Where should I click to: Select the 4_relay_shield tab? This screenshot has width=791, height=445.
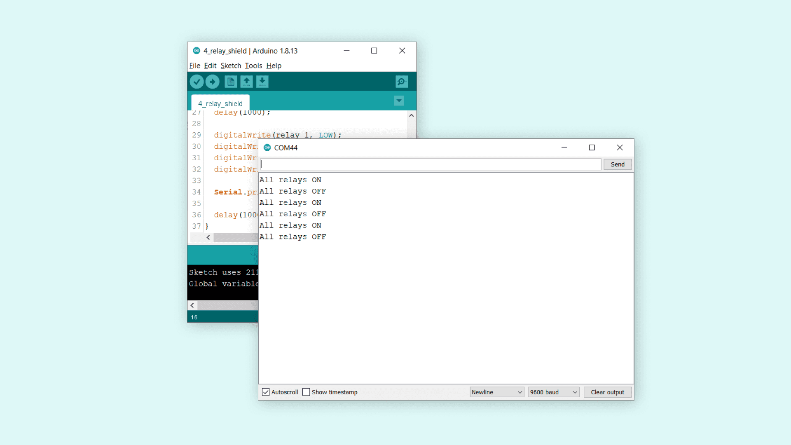pos(220,103)
